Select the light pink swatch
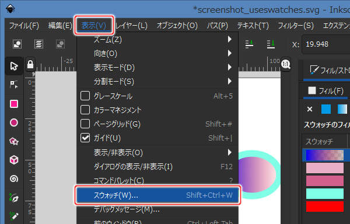 point(325,168)
